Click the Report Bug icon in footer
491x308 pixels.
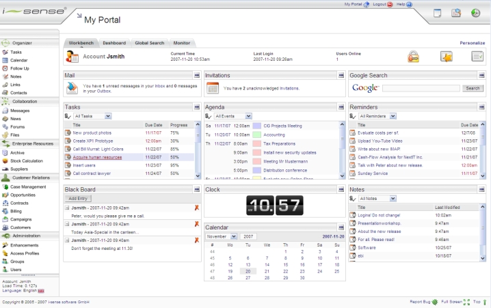click(x=435, y=301)
